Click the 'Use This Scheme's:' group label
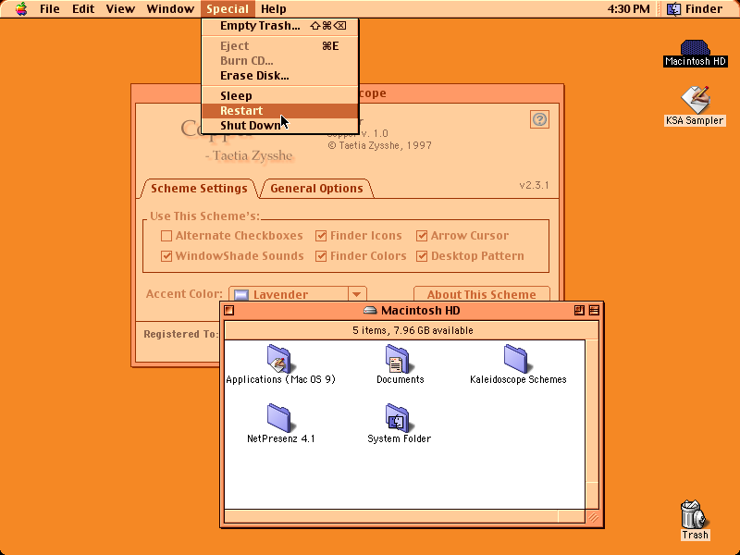Viewport: 740px width, 555px height. (x=204, y=216)
